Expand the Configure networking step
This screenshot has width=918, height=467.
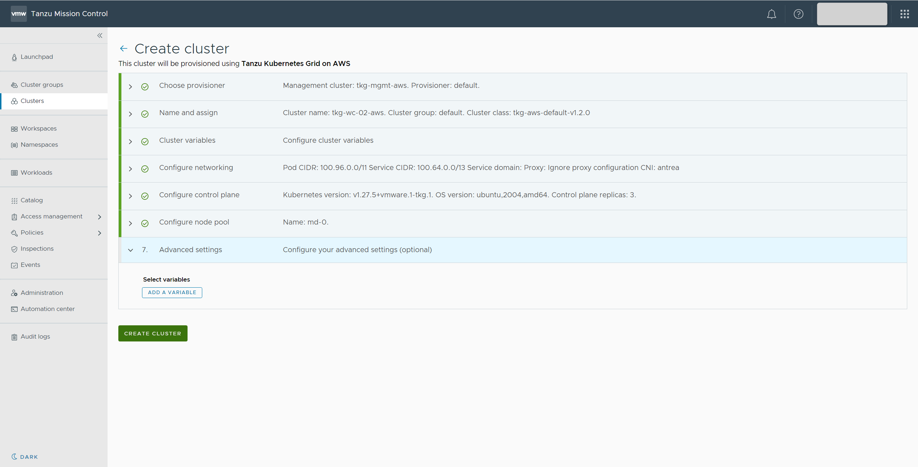(x=131, y=169)
